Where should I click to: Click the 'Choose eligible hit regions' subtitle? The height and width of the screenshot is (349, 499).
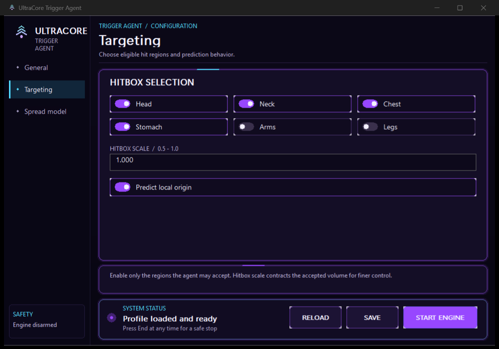coord(167,54)
